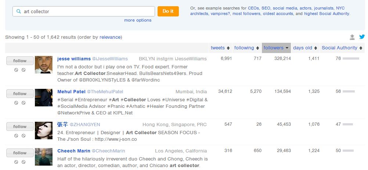Click right block icon under jesse williams follow
Screen dimensions: 368x170
point(24,70)
